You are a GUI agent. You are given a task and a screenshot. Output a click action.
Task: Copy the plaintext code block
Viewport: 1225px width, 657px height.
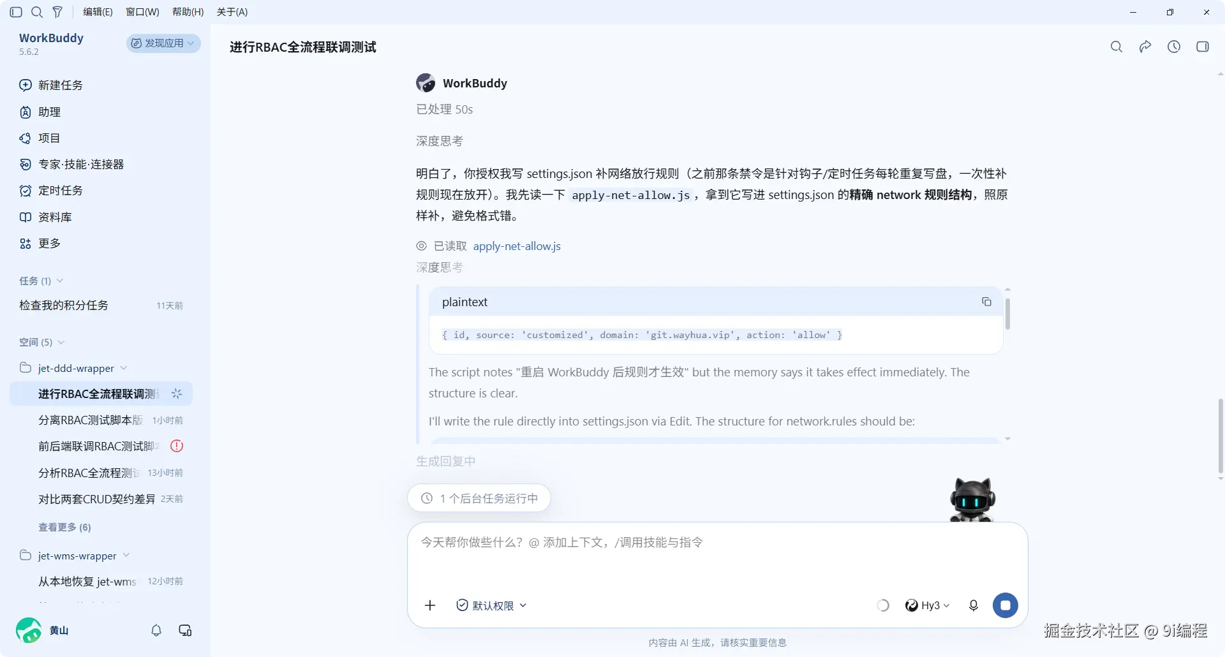986,302
